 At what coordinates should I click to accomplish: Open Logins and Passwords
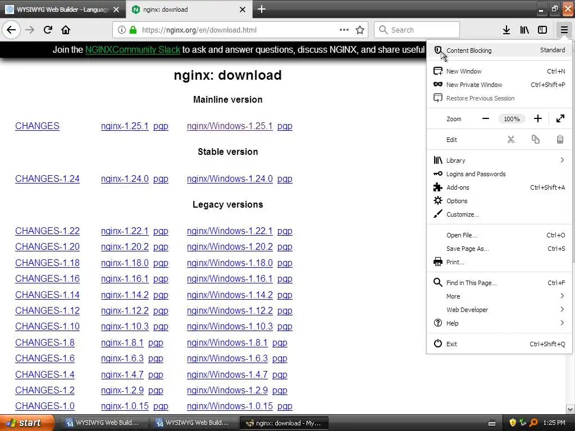point(499,174)
